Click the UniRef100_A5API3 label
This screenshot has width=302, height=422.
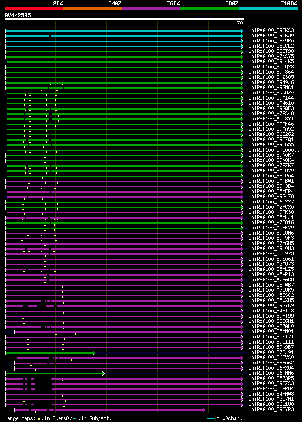pos(271,275)
